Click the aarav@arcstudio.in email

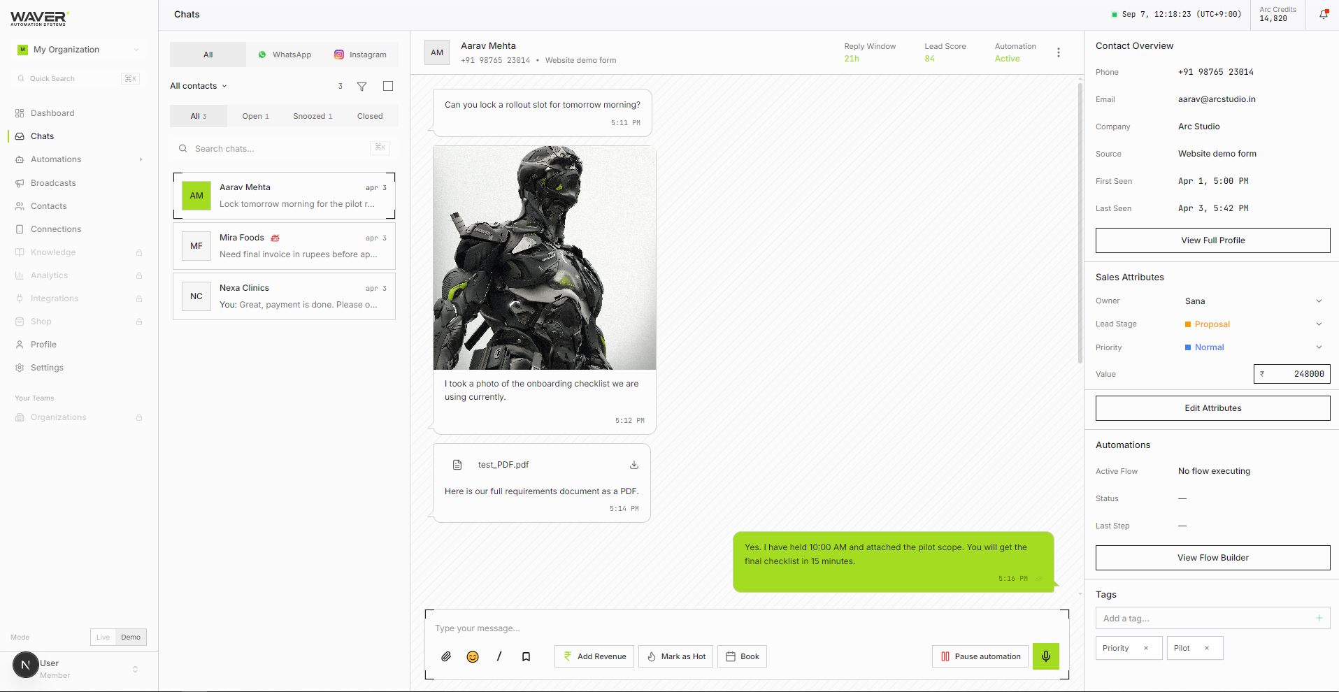click(1217, 99)
